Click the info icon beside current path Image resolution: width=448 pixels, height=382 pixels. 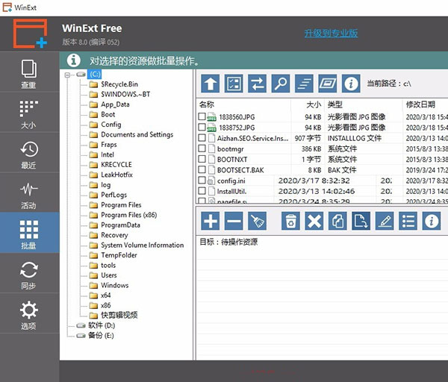click(x=351, y=84)
